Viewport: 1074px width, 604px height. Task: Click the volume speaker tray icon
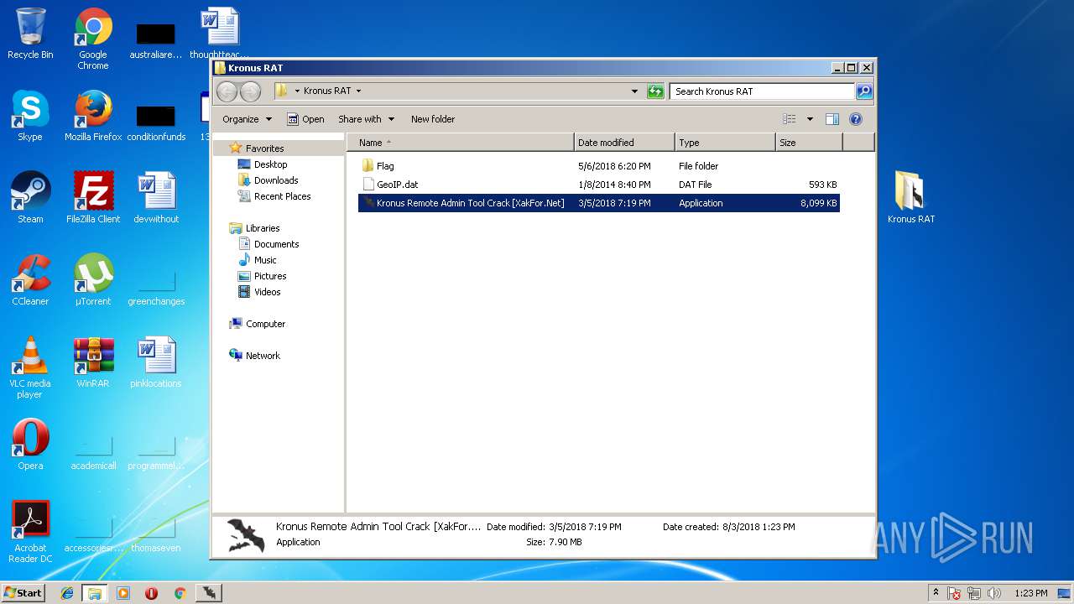(994, 593)
